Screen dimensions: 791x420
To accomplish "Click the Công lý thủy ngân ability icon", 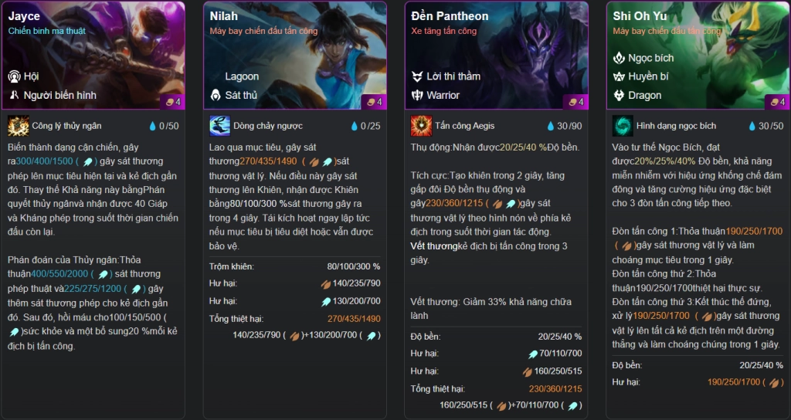I will (x=19, y=126).
